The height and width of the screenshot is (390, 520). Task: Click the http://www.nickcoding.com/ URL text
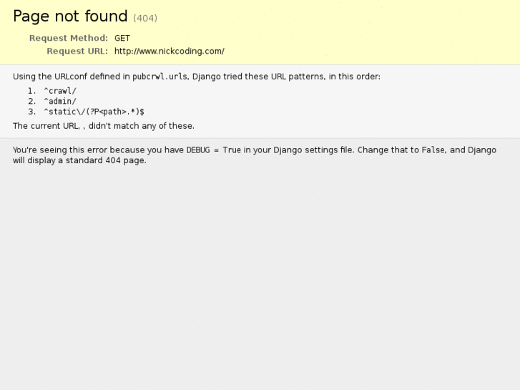(x=170, y=51)
